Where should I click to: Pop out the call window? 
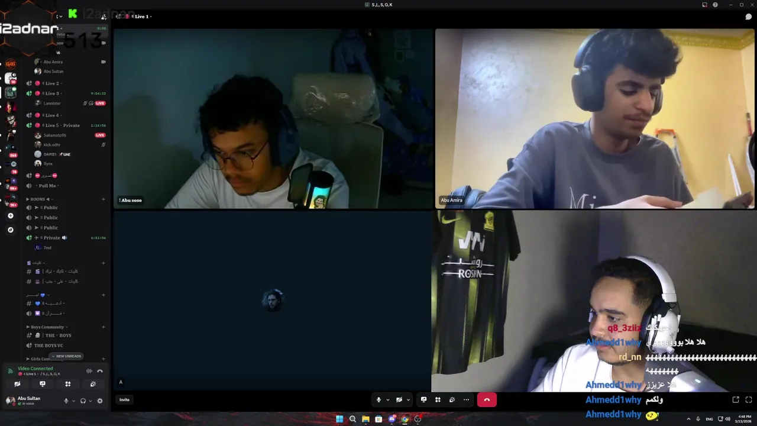pyautogui.click(x=736, y=400)
